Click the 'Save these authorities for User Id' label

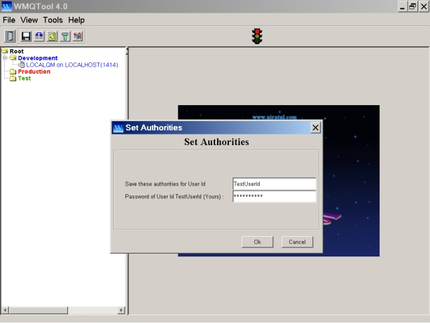point(165,184)
